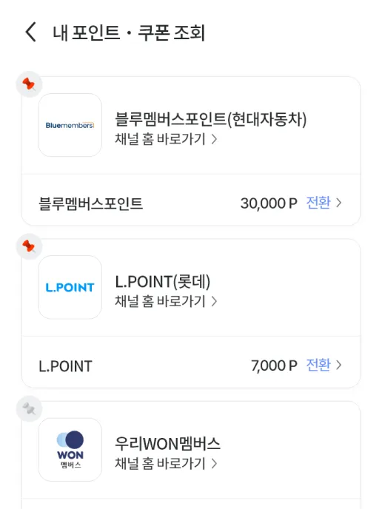Open 채널 홈 바로가기 under 블루멤버스포인트

pyautogui.click(x=166, y=139)
